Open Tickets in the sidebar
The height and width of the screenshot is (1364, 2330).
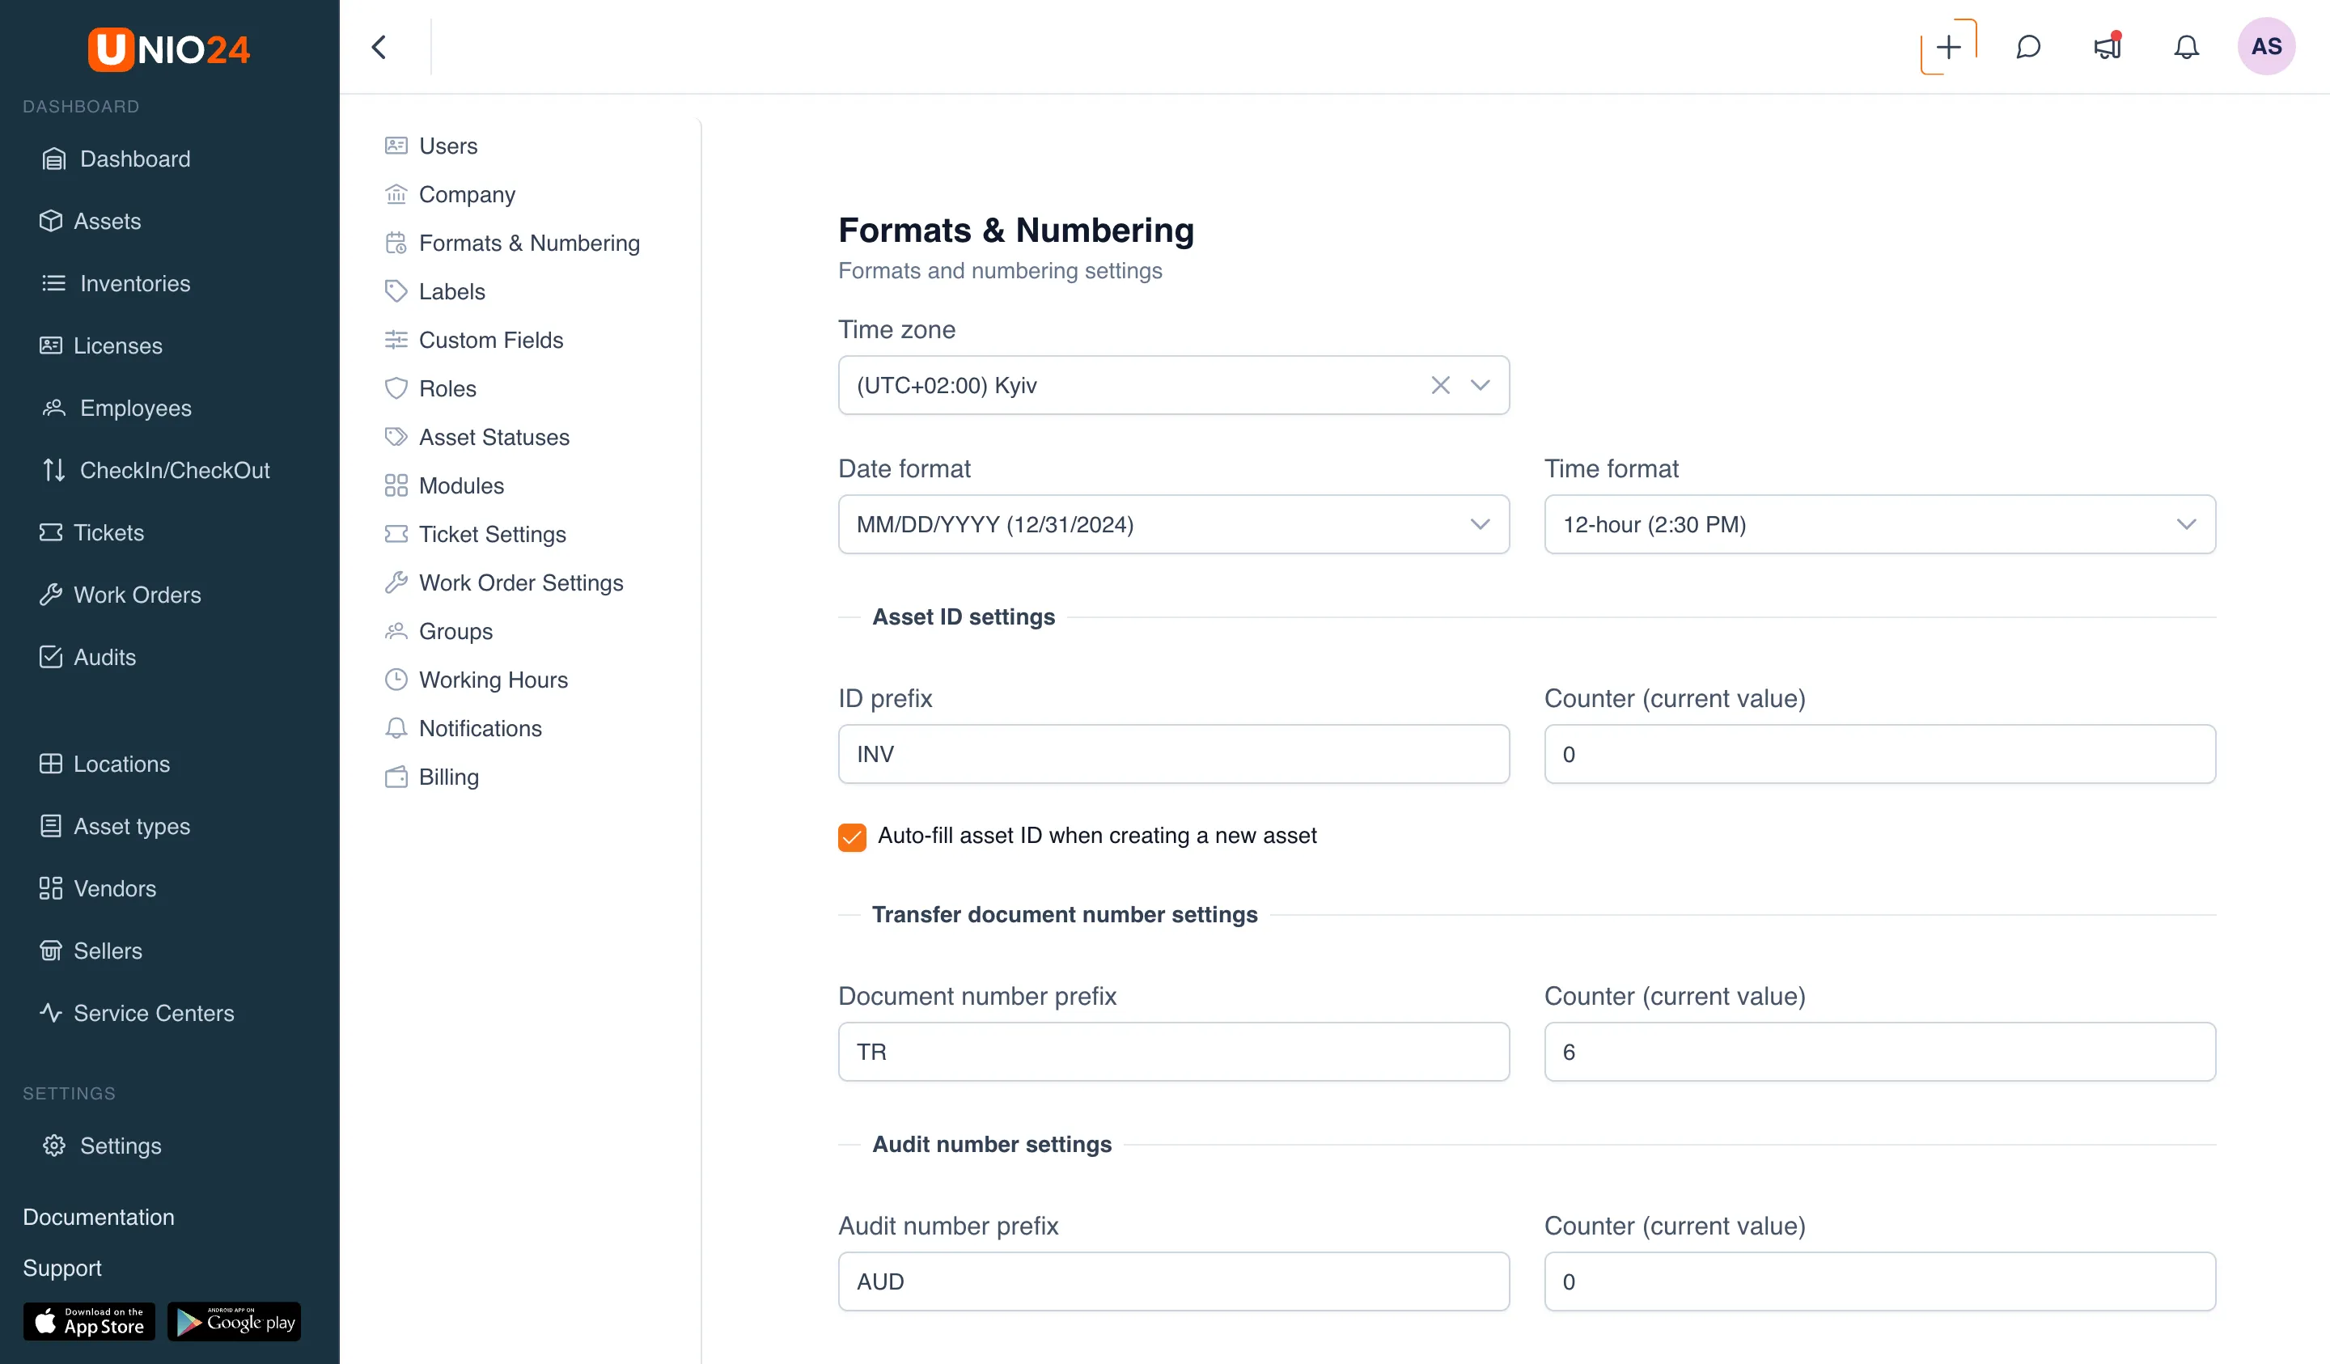pos(91,532)
